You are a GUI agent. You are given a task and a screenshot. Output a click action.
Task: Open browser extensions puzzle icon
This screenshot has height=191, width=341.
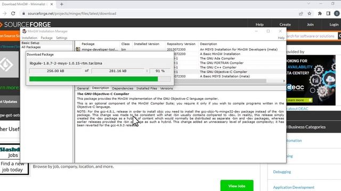[x=320, y=13]
